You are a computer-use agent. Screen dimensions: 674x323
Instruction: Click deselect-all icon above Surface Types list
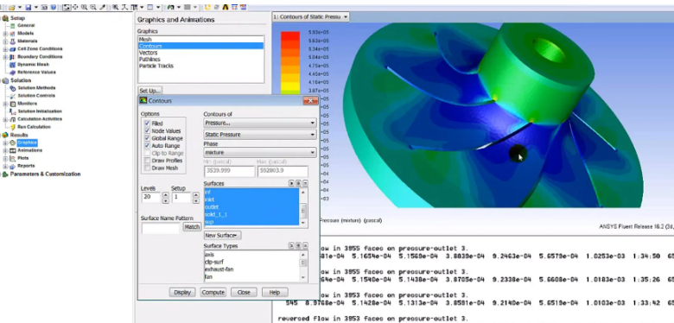305,245
